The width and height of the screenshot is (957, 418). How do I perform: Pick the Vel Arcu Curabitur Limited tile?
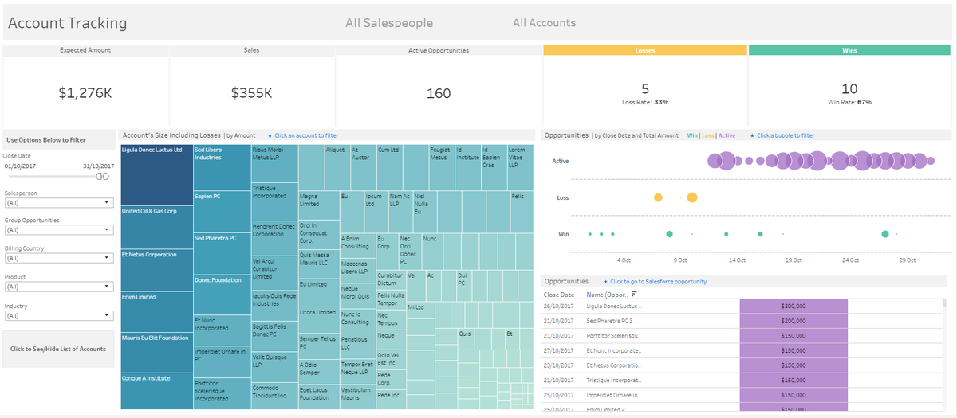click(274, 273)
